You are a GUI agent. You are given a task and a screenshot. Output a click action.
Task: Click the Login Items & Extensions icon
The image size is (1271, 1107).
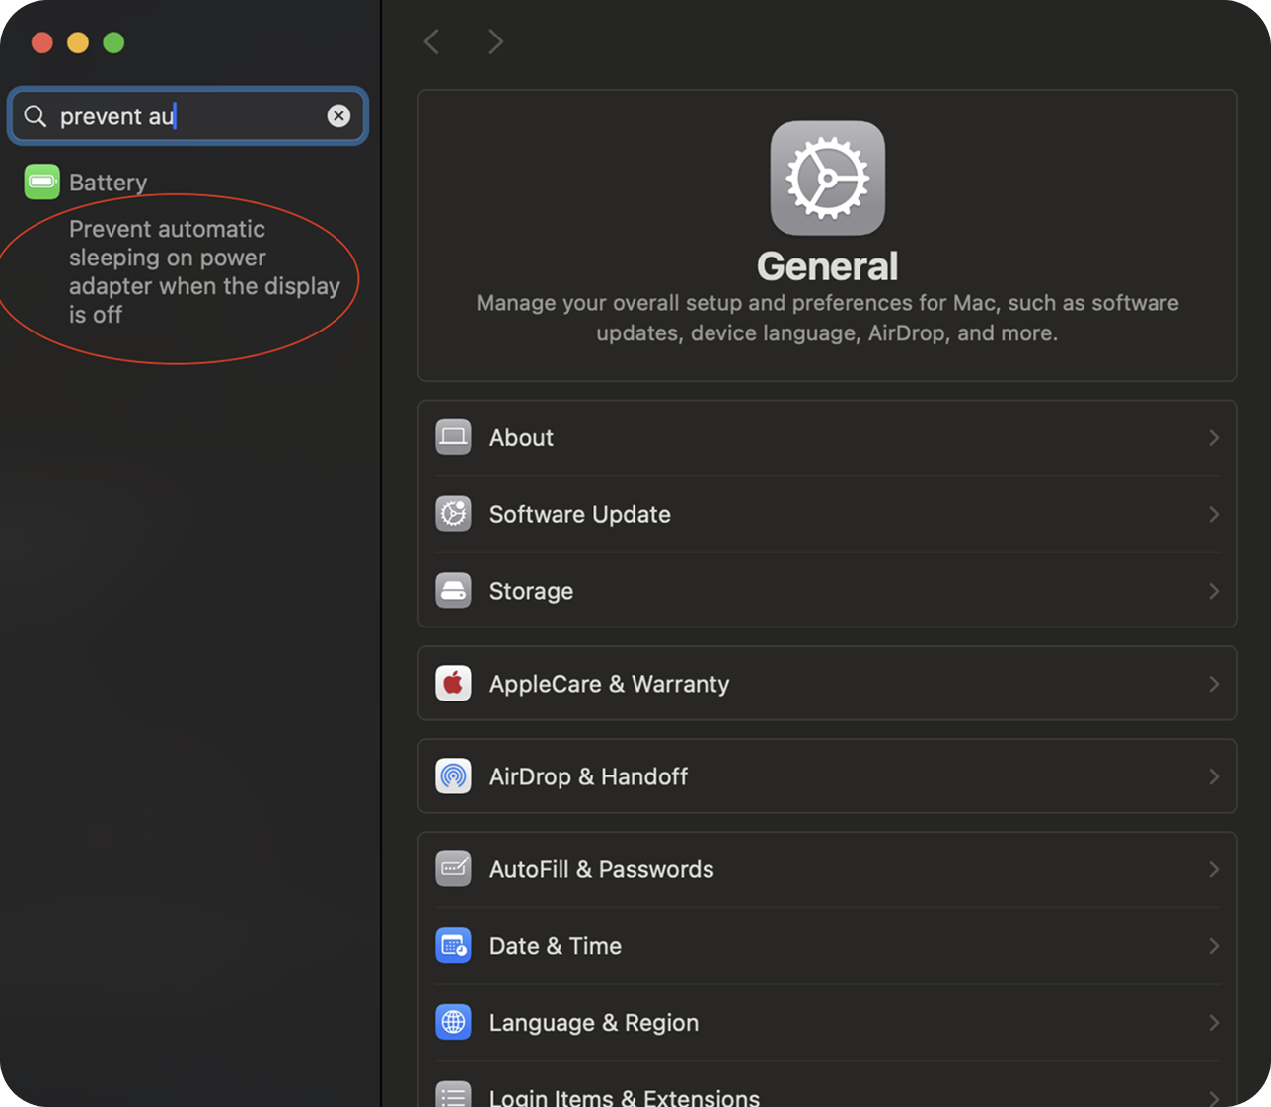click(x=454, y=1093)
